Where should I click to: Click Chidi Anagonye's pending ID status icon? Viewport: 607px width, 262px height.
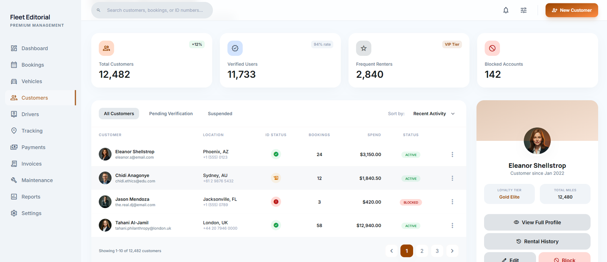[x=276, y=178]
